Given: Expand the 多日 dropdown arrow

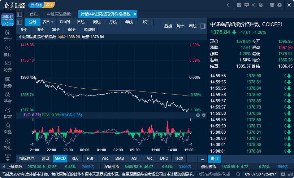Looking at the screenshot, I should [52, 22].
